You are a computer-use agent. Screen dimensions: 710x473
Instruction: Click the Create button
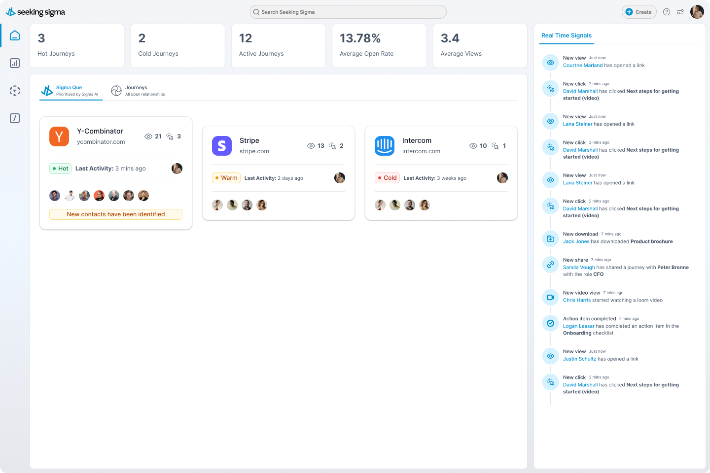point(639,12)
